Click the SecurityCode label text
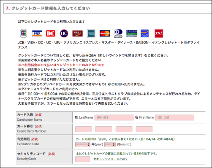 point(27,159)
